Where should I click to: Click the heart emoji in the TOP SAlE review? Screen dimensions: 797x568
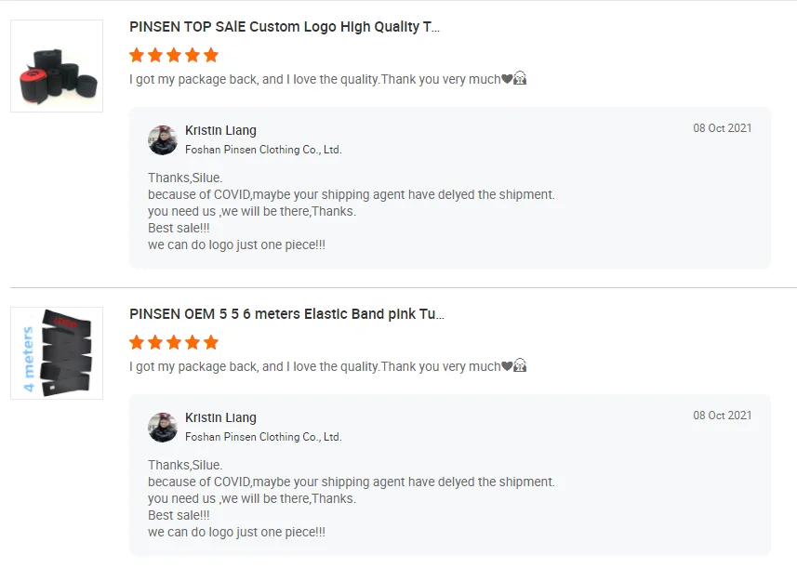(507, 79)
